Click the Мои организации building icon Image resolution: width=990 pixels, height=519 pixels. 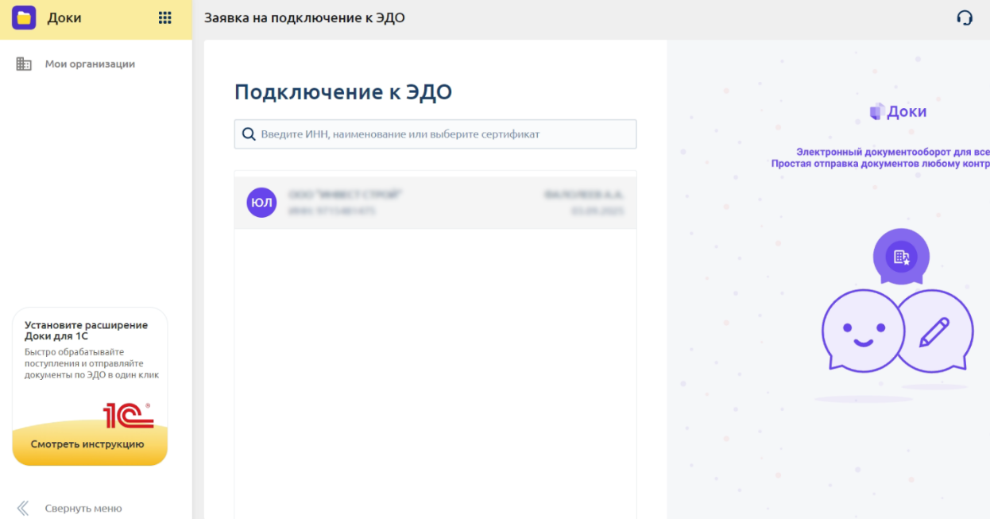click(x=24, y=64)
